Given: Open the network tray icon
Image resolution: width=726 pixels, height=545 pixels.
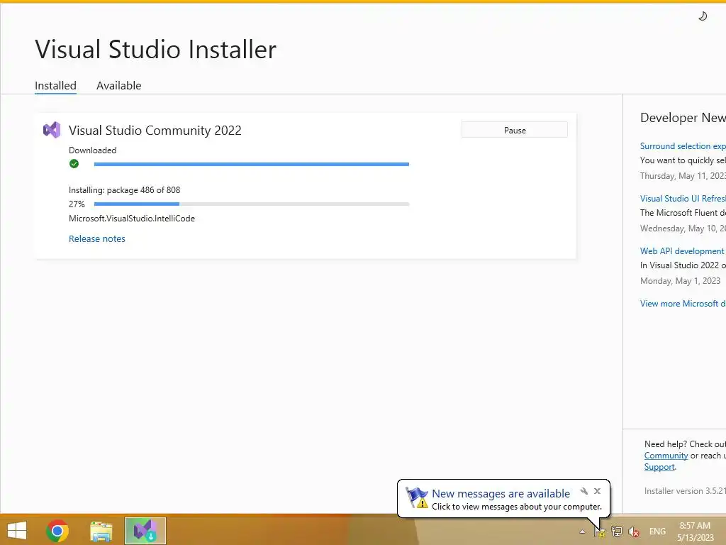Looking at the screenshot, I should (x=616, y=532).
